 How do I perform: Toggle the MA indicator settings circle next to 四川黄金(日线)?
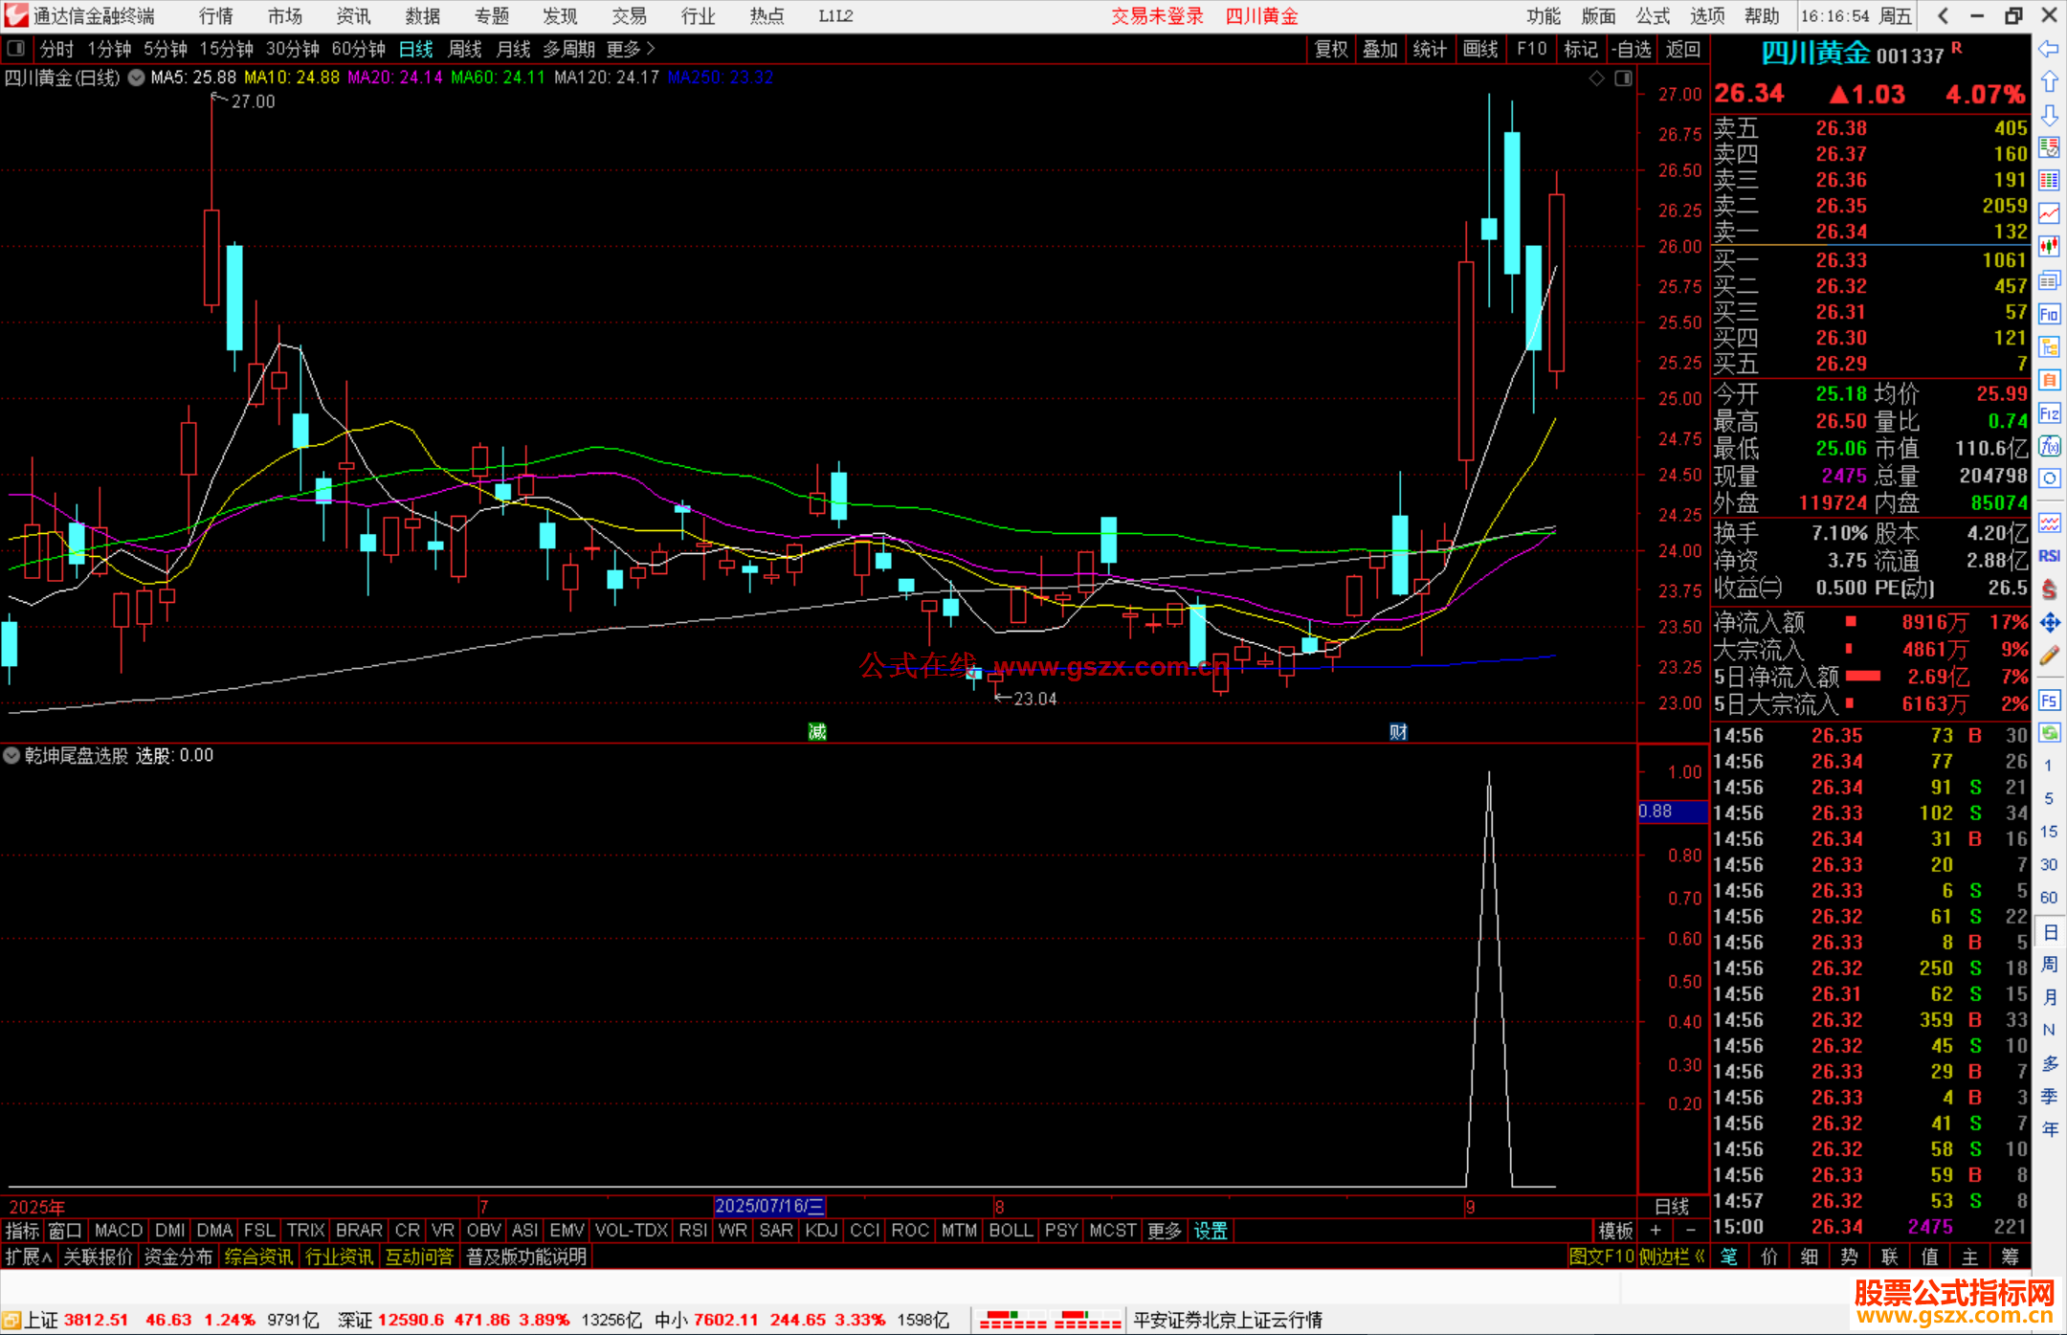[x=136, y=78]
